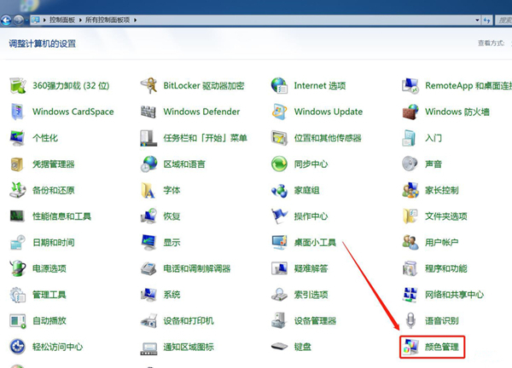Screen dimensions: 512x368
Task: Click the 程序和功能 link
Action: click(446, 268)
